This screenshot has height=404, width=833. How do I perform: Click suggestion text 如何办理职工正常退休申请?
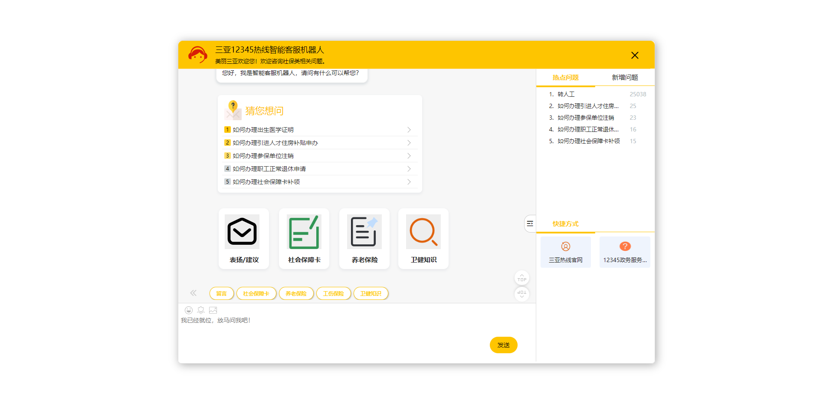click(x=269, y=169)
